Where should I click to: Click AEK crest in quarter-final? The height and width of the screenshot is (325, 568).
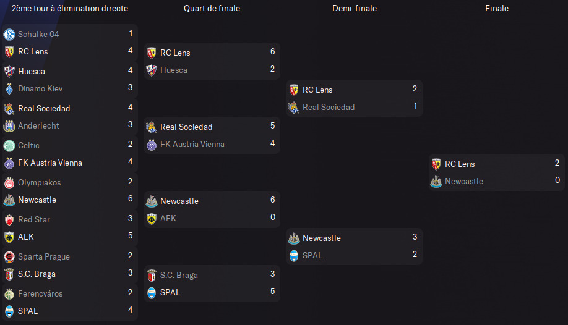point(152,219)
